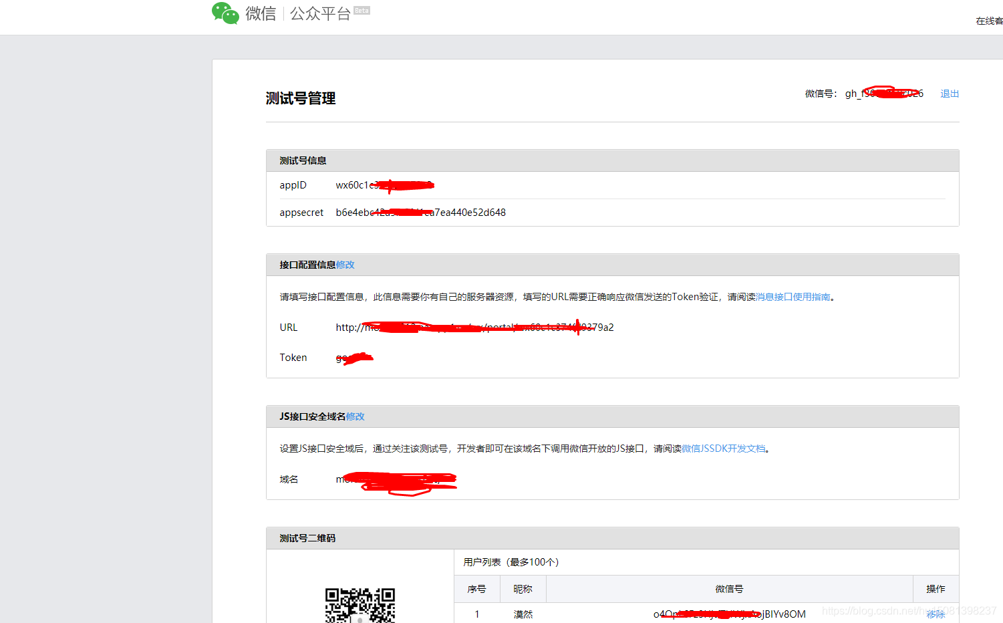Click the 微信号 column header
The height and width of the screenshot is (623, 1003).
point(729,589)
